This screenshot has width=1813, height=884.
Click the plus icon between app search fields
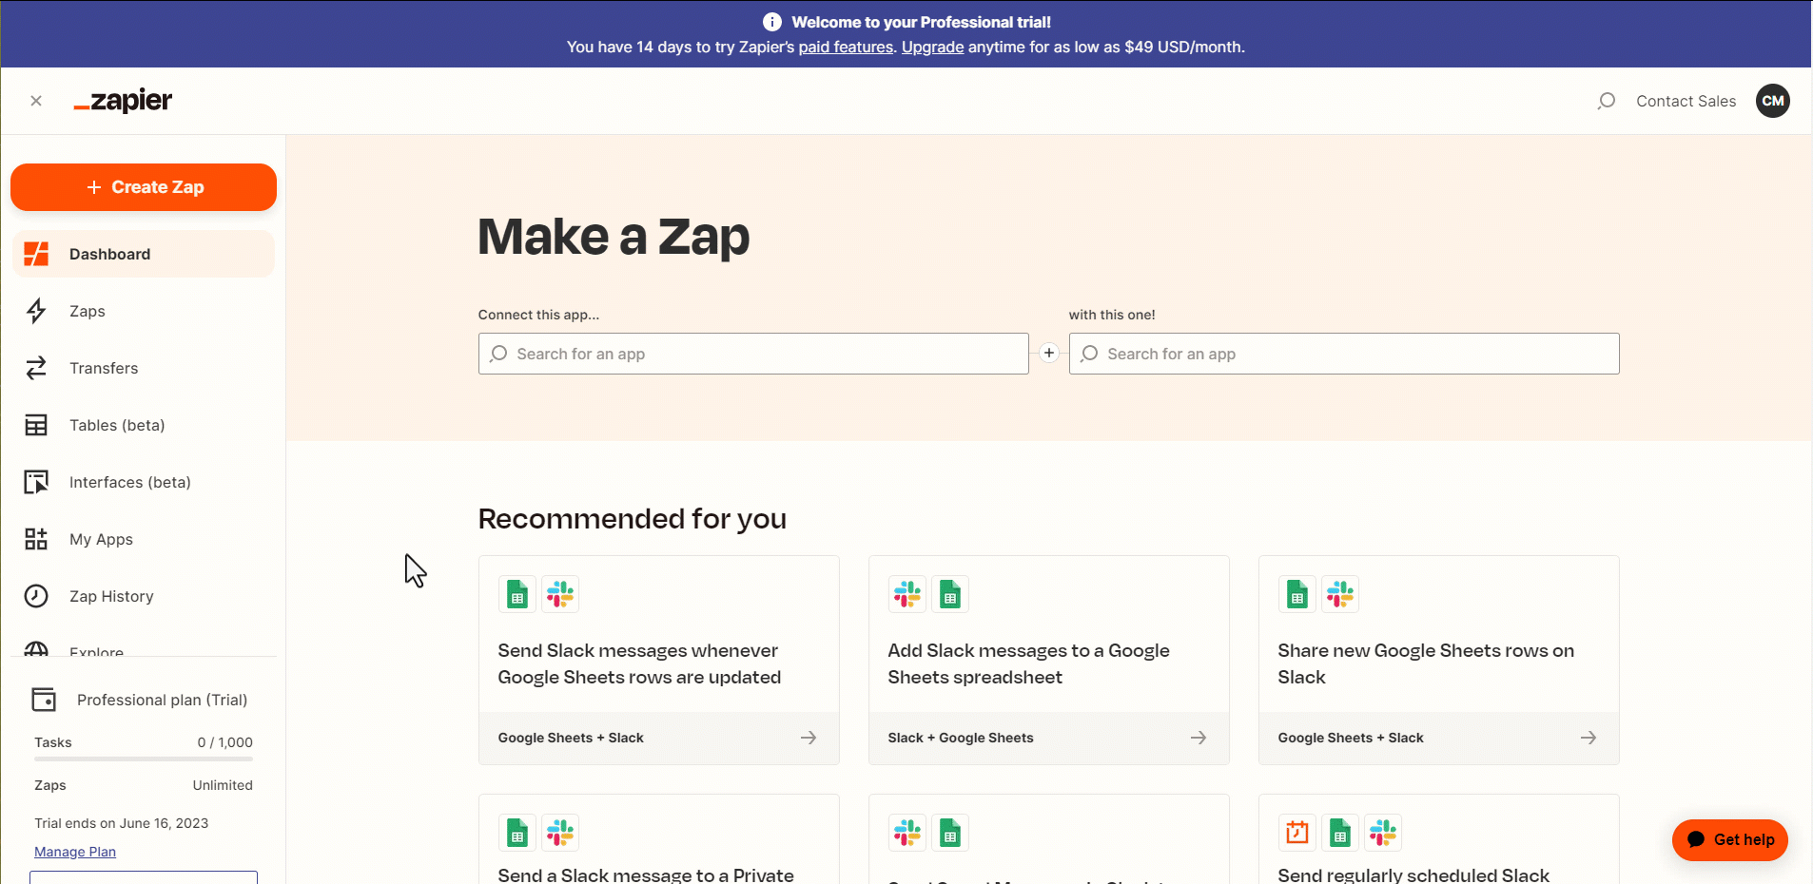(x=1049, y=354)
